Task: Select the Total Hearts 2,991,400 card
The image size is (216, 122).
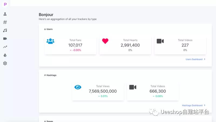Action: tap(125, 45)
